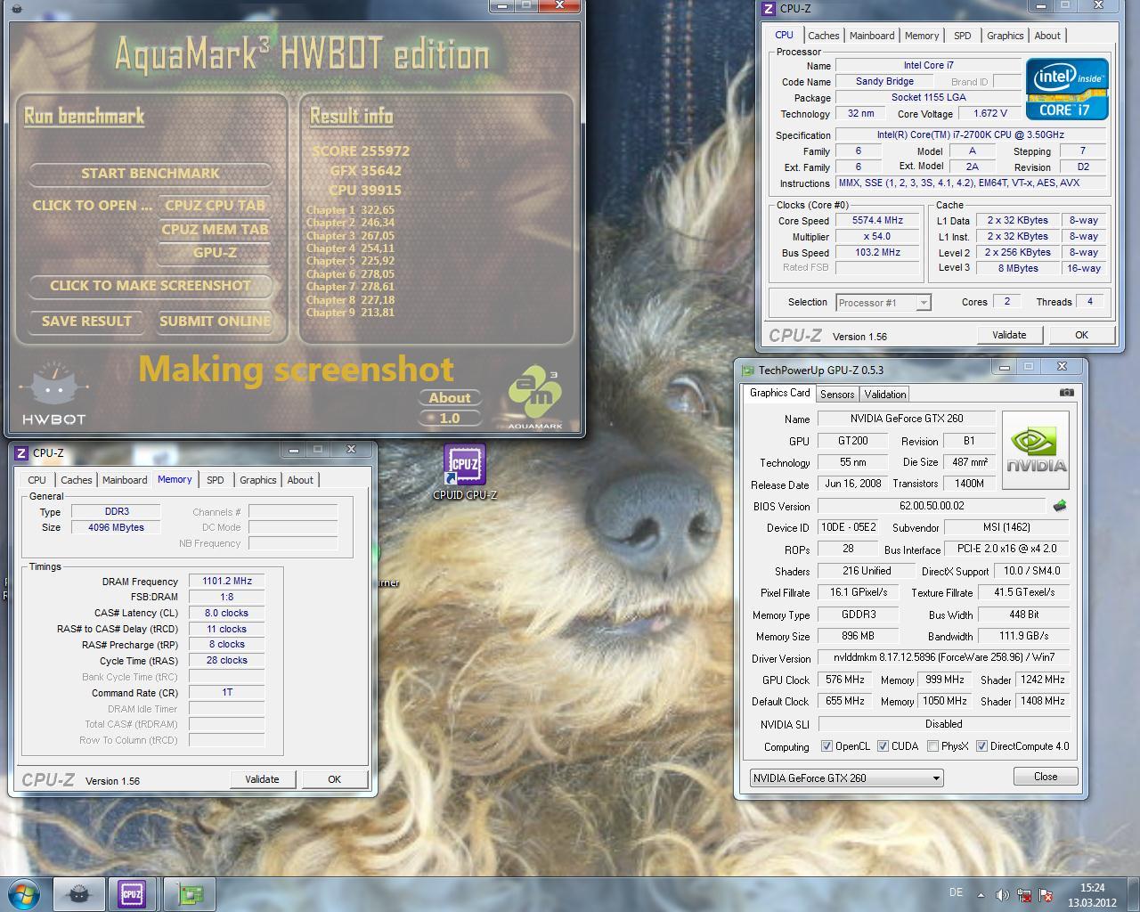The image size is (1140, 912).
Task: Click the GPU-Z screenshot camera icon
Action: 1067,393
